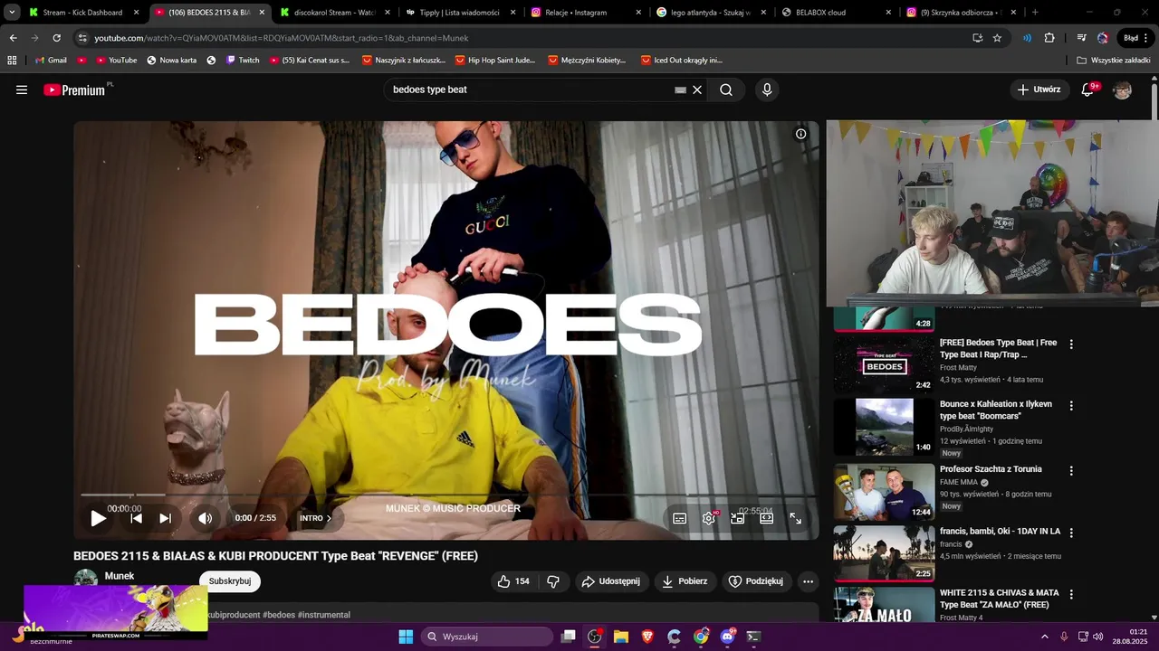Open more actions menu under video

tap(808, 581)
